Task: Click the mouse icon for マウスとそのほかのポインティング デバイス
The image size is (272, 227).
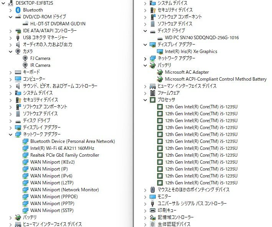Action: (152, 190)
